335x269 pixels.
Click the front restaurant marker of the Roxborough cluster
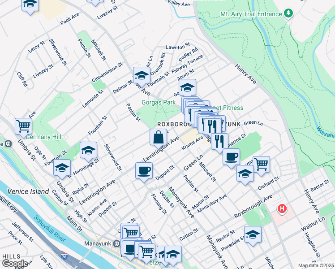212,127
